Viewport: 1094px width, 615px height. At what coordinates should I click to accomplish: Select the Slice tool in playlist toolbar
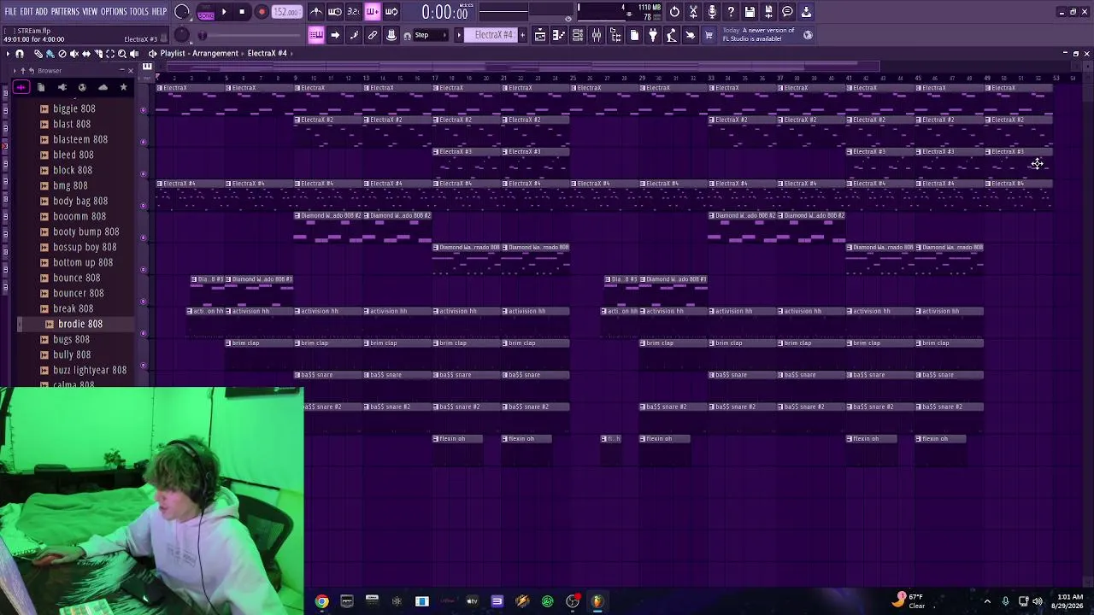97,54
